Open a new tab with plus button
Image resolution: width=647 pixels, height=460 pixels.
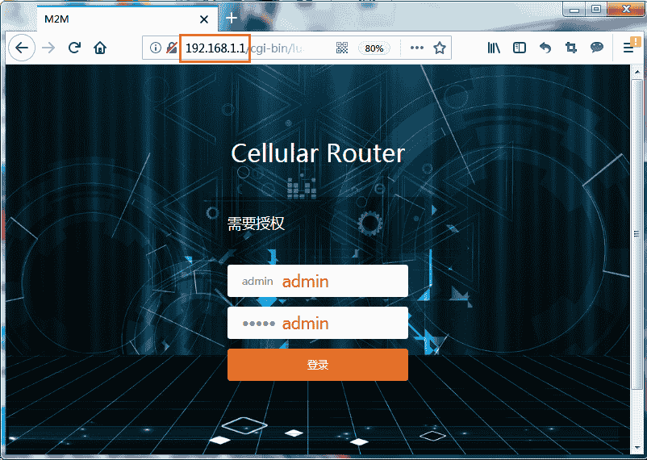(232, 17)
